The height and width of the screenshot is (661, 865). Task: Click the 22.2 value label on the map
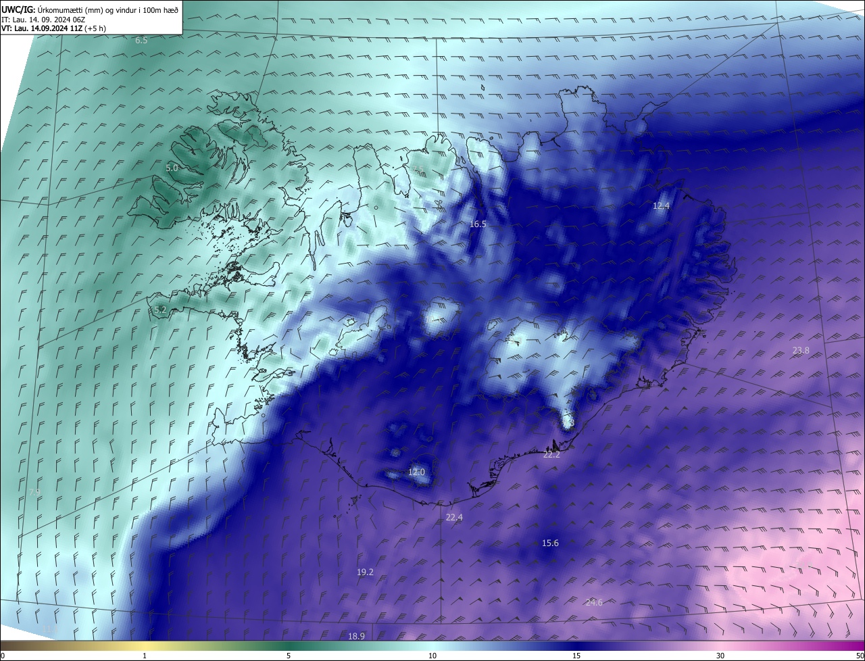coord(551,455)
